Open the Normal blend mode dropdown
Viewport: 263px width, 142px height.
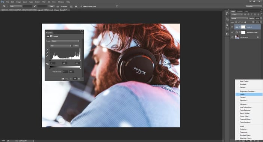[239, 18]
